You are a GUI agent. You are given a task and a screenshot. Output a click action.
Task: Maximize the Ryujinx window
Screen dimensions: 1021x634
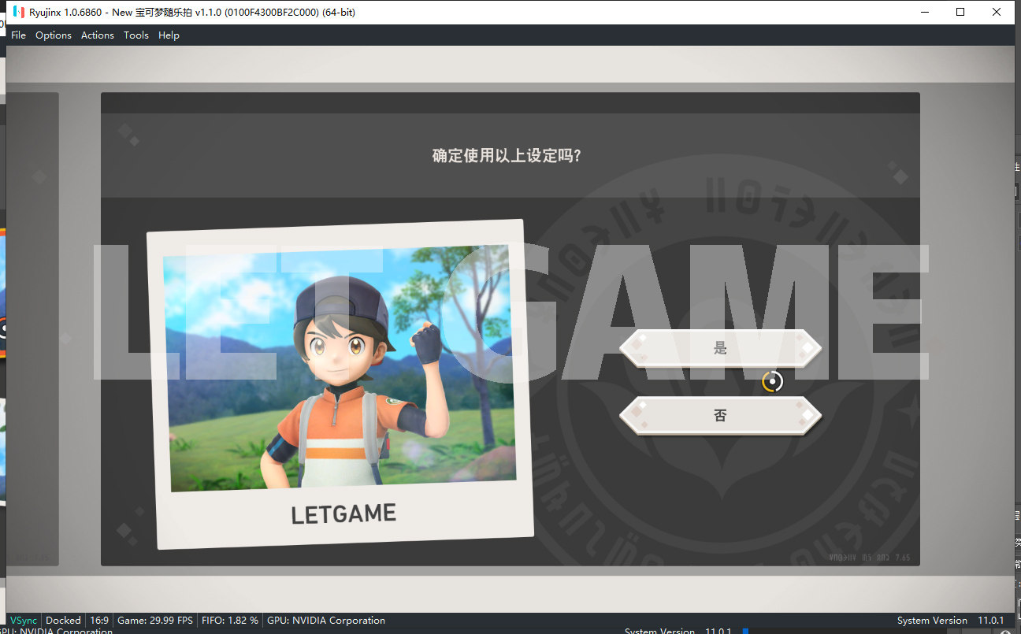tap(960, 12)
